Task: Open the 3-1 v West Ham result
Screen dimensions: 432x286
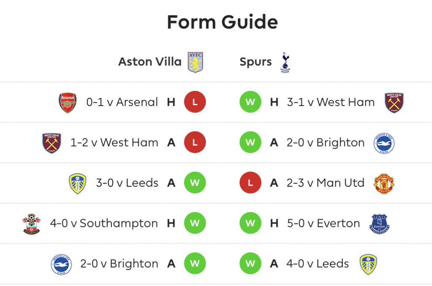Action: click(331, 102)
